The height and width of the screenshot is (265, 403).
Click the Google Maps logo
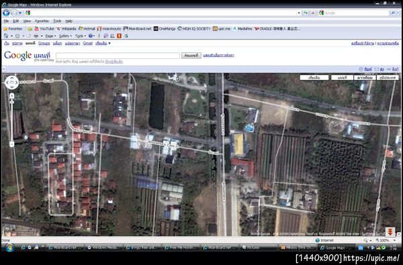29,56
